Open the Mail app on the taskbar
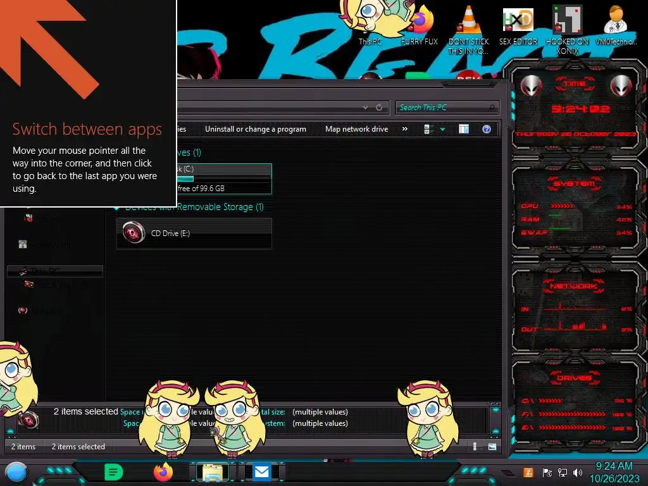The width and height of the screenshot is (648, 486). click(261, 472)
